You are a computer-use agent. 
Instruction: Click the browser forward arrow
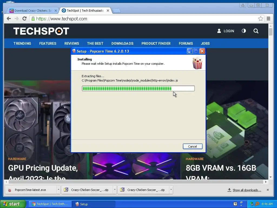click(17, 19)
